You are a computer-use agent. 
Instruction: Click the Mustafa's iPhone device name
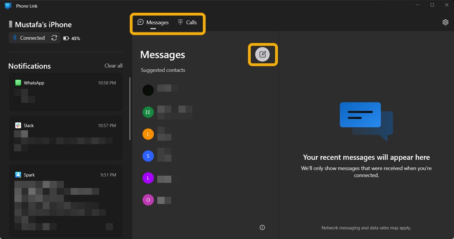(43, 25)
